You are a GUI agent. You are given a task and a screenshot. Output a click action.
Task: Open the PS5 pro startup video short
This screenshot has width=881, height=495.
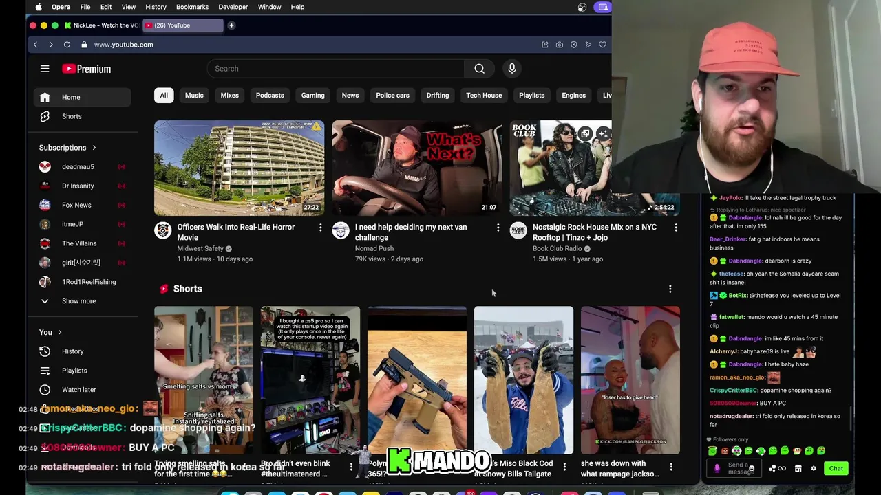[x=310, y=380]
